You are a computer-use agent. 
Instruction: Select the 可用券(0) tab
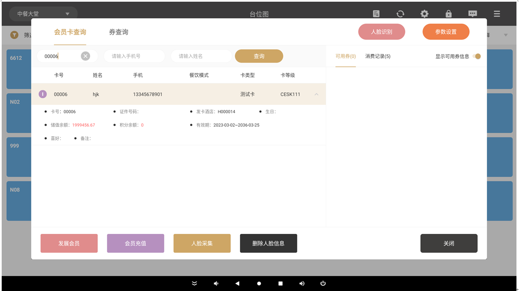click(346, 56)
